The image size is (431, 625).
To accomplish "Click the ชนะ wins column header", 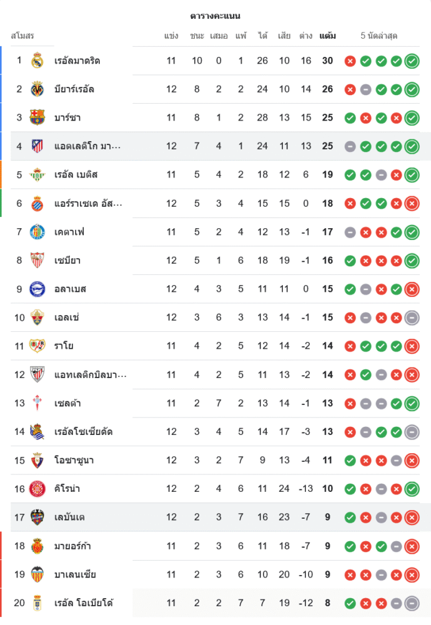I will (x=197, y=36).
